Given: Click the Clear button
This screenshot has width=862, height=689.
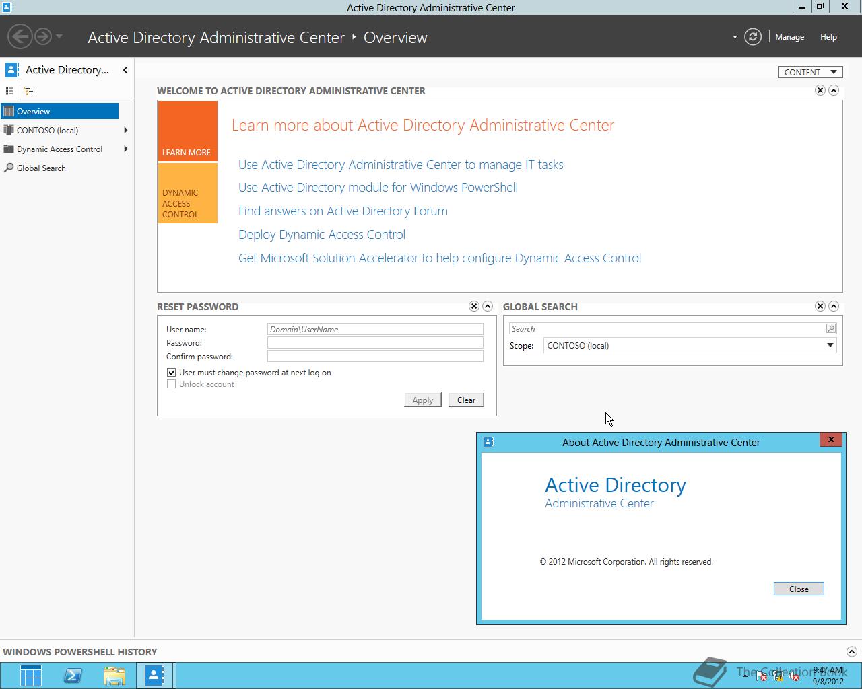Looking at the screenshot, I should click(x=466, y=400).
